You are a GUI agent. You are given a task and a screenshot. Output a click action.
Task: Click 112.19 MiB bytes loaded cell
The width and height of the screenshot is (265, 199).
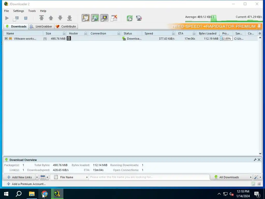click(211, 39)
